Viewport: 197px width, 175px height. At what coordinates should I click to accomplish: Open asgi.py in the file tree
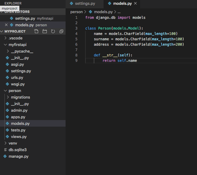[x=33, y=64]
